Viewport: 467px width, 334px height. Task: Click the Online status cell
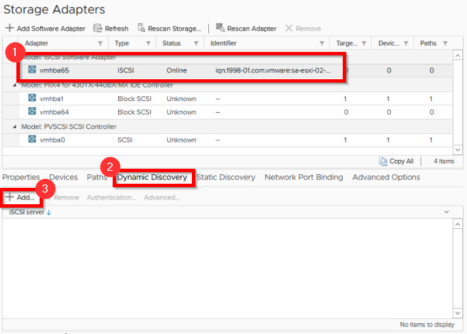177,70
